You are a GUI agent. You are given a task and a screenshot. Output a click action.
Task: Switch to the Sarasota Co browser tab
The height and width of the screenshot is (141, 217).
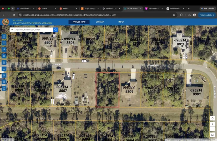click(x=111, y=9)
